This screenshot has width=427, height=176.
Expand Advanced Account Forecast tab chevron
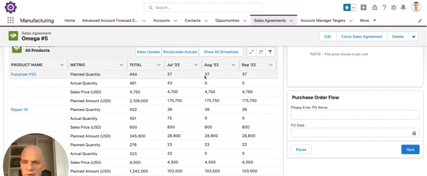point(144,21)
